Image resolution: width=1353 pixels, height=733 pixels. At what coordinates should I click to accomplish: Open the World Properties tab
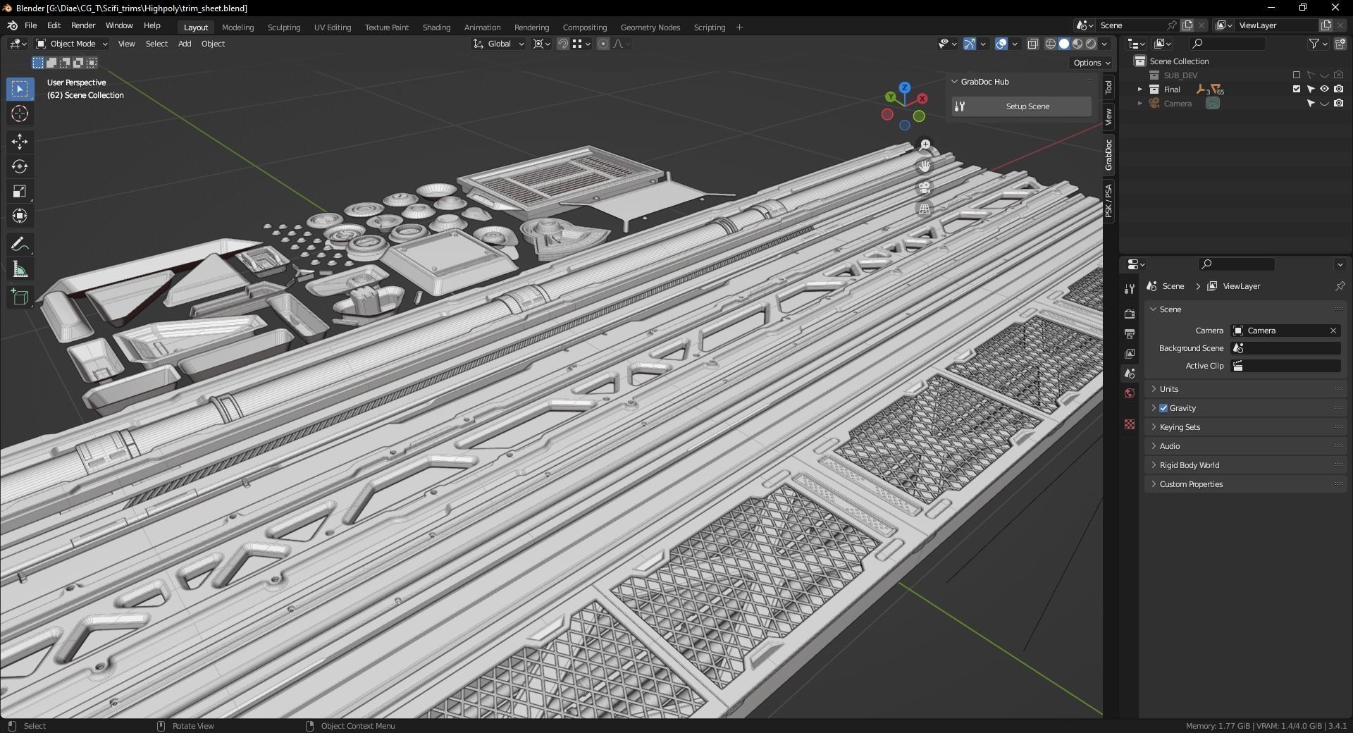pos(1130,393)
